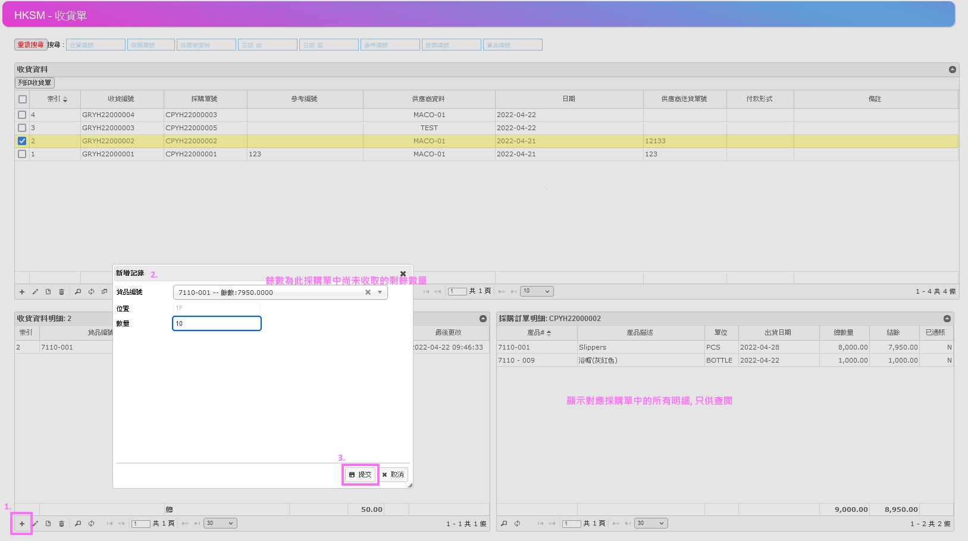This screenshot has width=968, height=541.
Task: Open the 貨品編號 dropdown arrow
Action: [x=380, y=292]
